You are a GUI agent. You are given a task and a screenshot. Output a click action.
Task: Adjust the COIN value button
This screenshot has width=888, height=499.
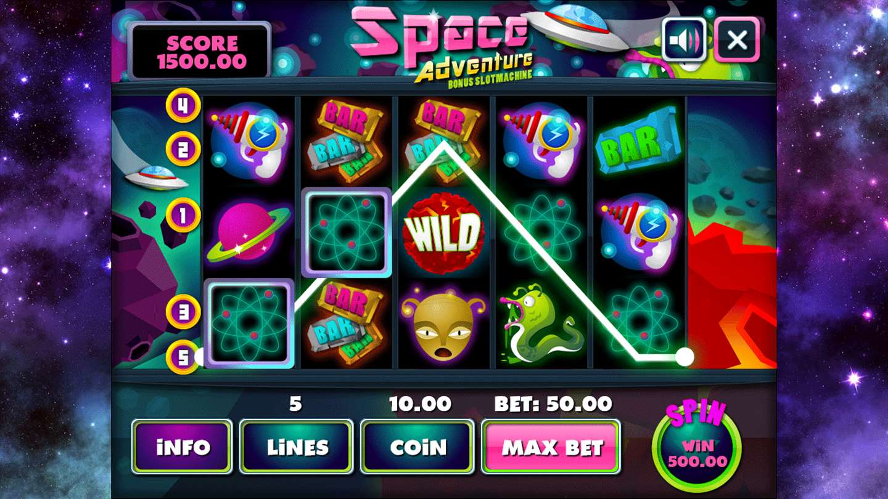(x=417, y=447)
